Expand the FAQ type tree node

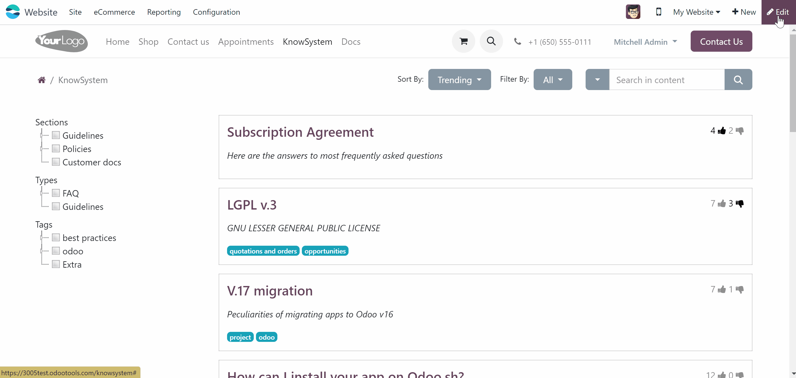point(41,193)
